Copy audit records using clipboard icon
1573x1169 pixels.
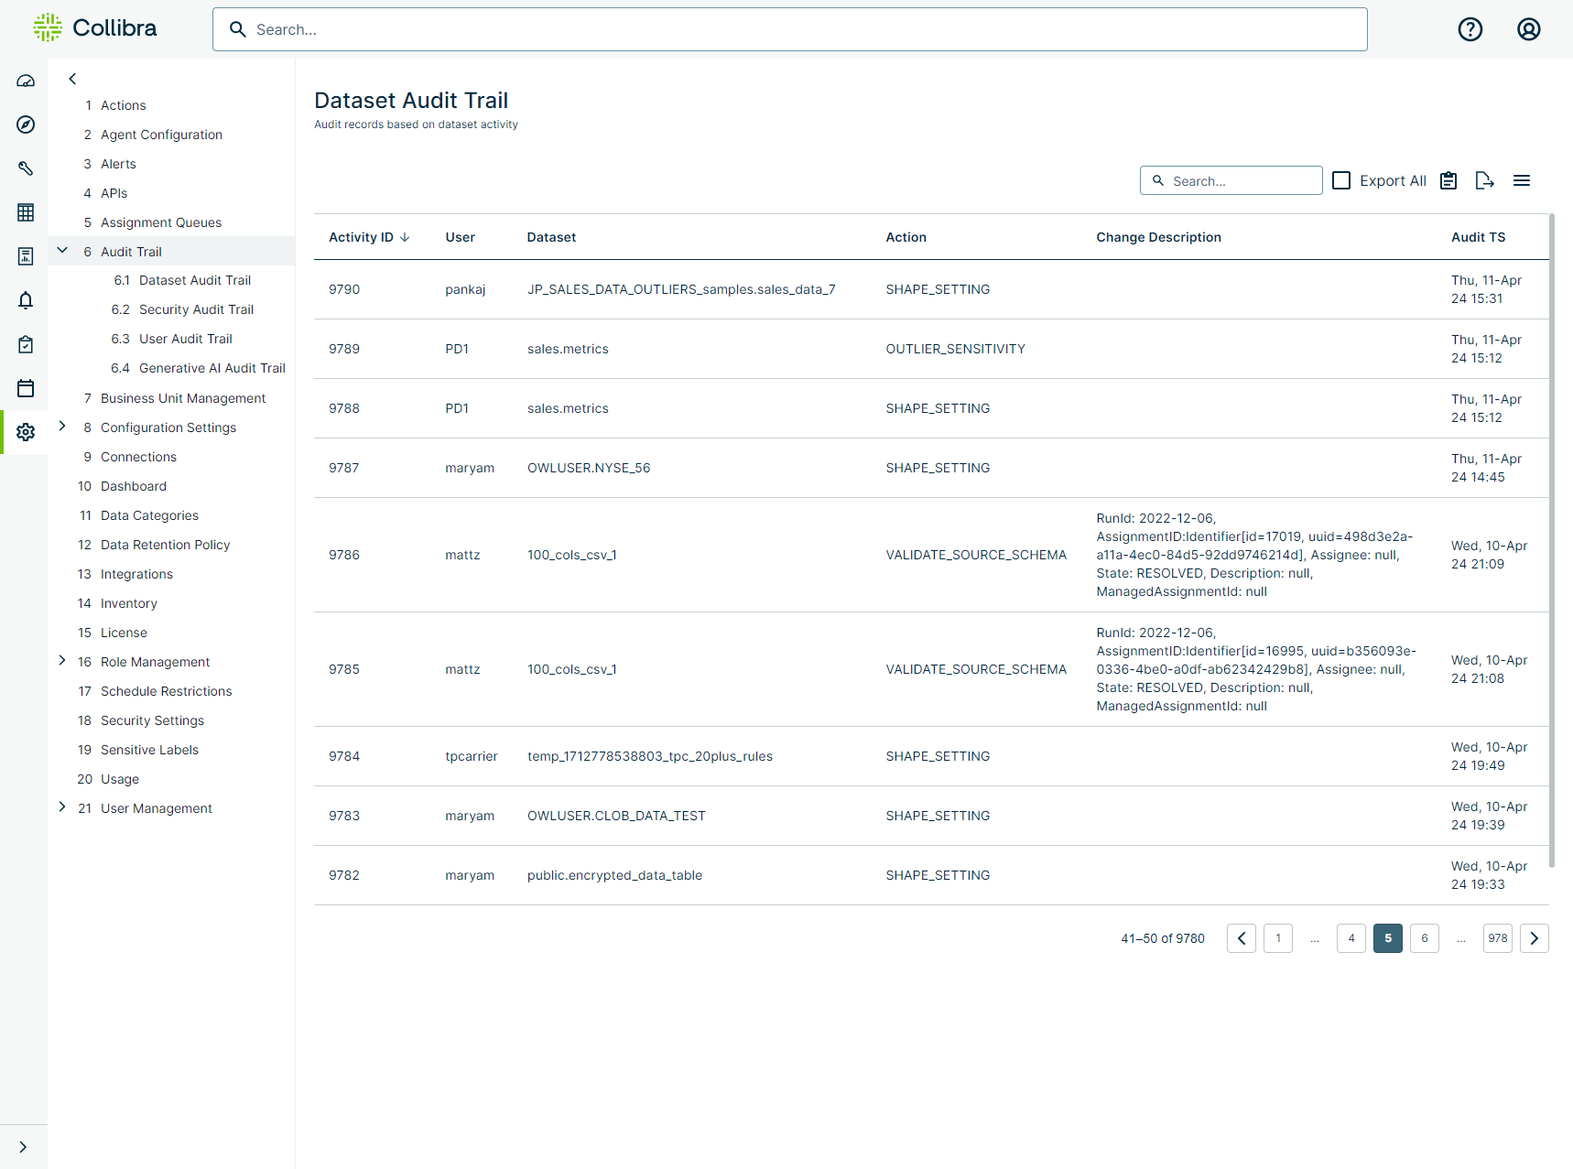pos(1448,180)
